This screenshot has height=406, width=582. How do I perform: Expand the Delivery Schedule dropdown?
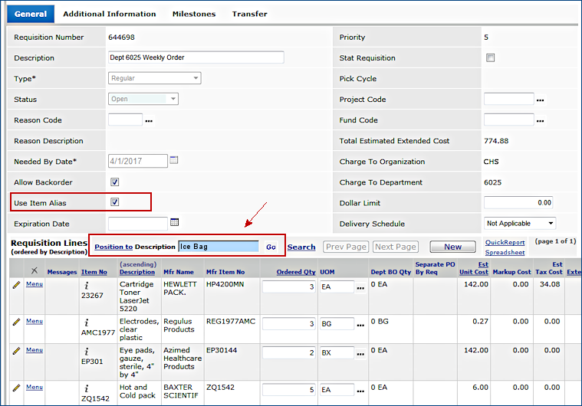tap(519, 224)
